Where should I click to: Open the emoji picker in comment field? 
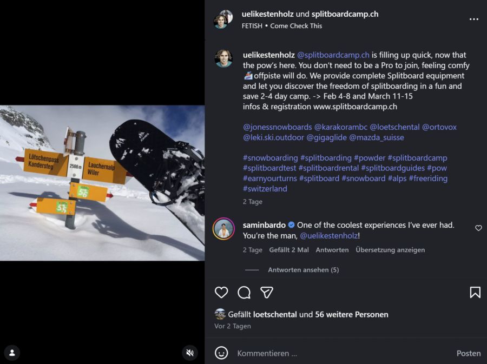(221, 353)
